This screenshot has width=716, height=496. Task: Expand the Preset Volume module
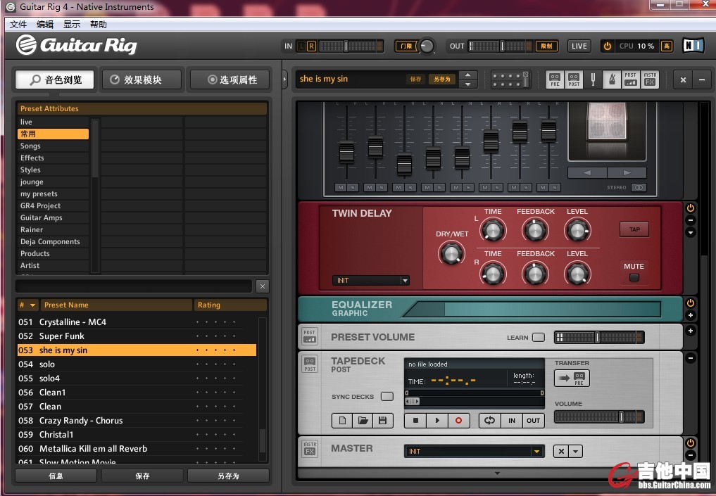coord(691,331)
